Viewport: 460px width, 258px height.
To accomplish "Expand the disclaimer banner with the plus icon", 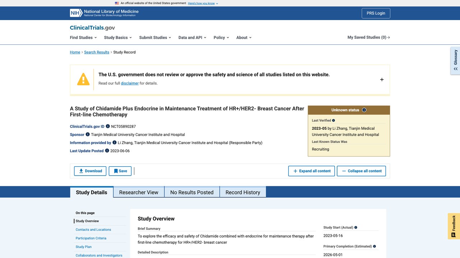I will [382, 80].
